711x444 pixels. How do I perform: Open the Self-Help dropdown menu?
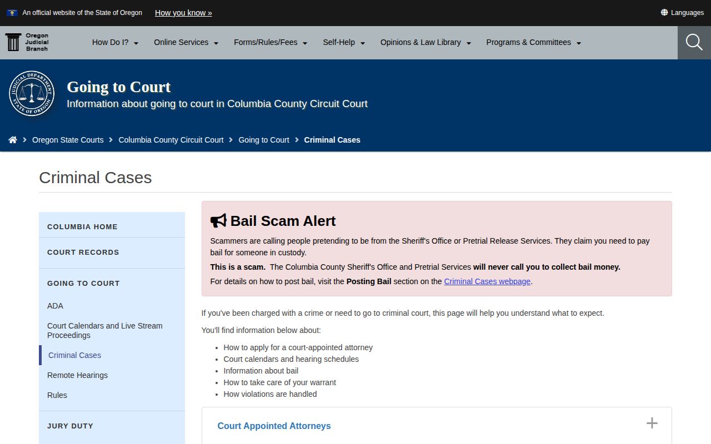(344, 42)
